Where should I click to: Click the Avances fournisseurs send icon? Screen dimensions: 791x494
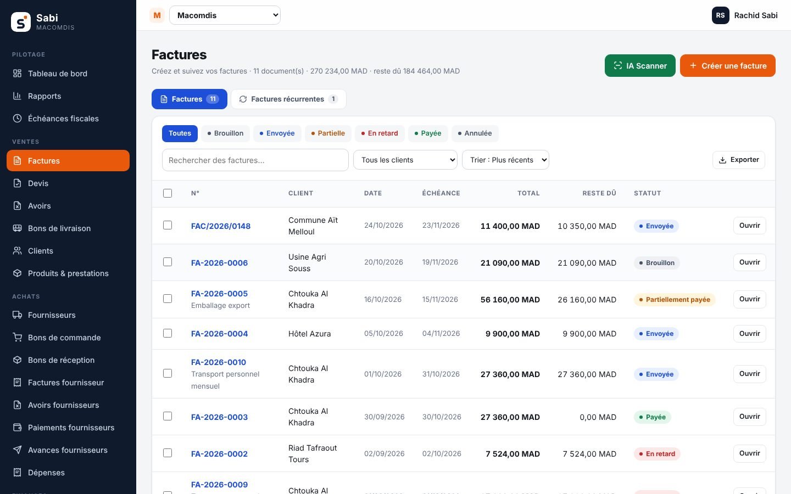tap(17, 450)
